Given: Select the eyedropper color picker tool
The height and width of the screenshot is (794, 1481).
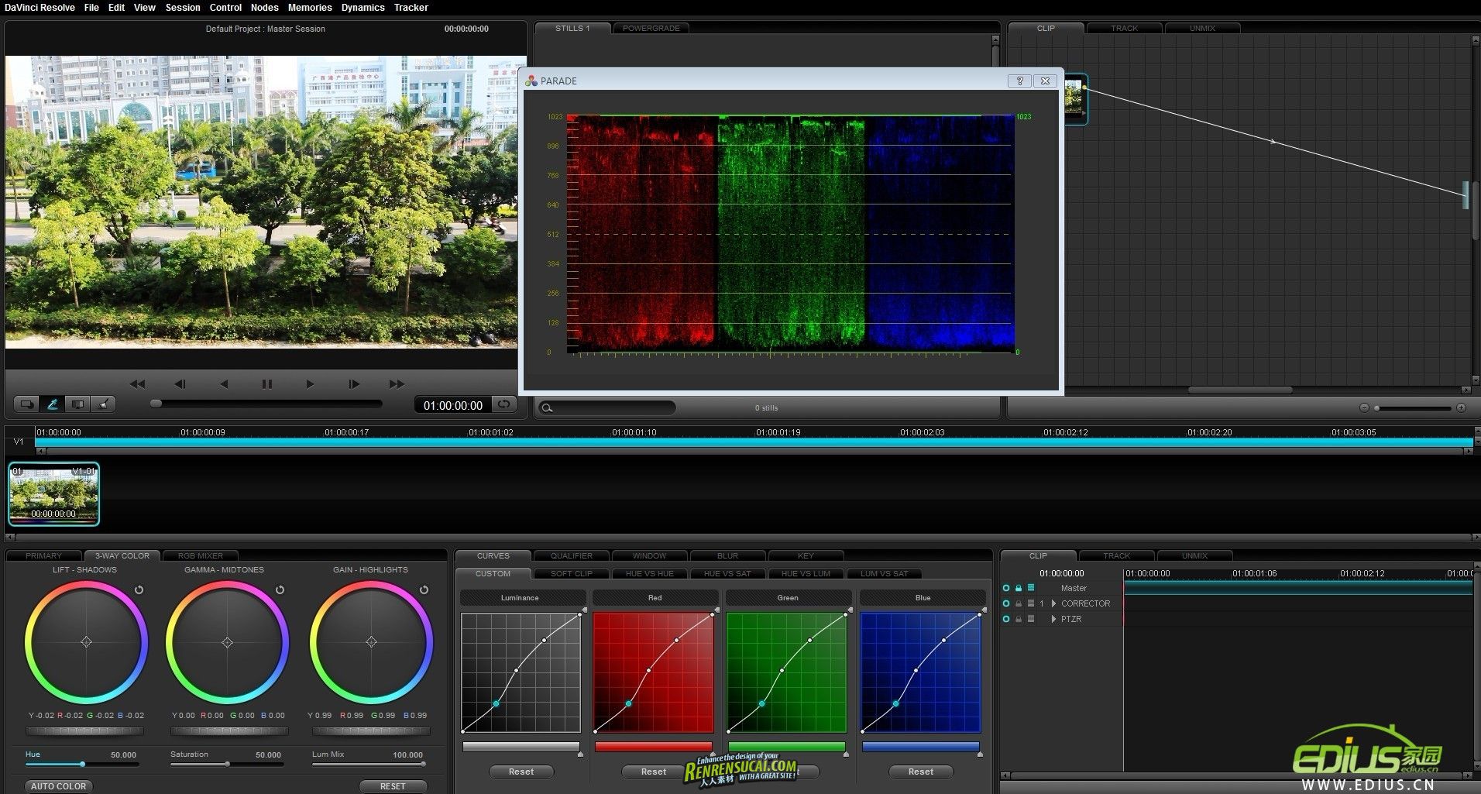Looking at the screenshot, I should coord(53,404).
